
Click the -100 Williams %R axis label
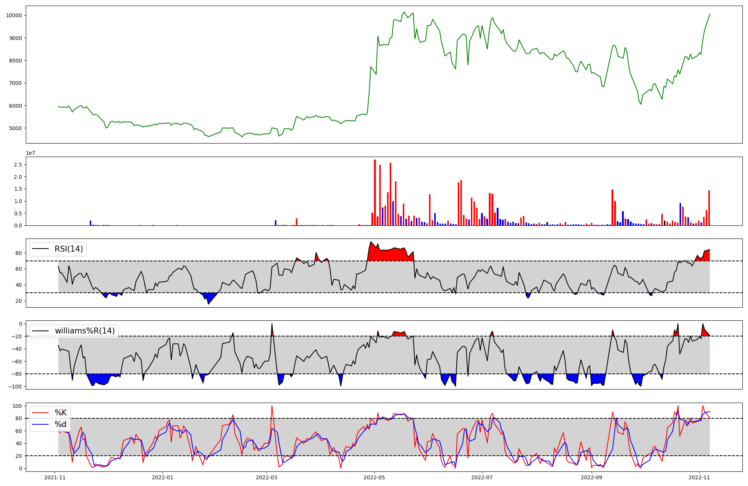click(15, 387)
